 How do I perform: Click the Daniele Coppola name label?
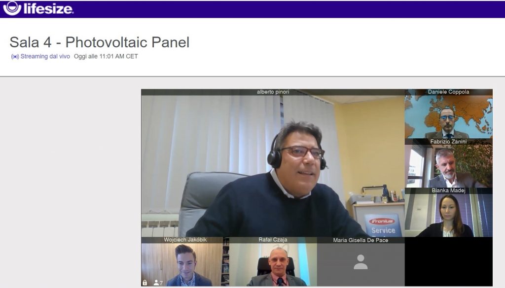(x=448, y=92)
